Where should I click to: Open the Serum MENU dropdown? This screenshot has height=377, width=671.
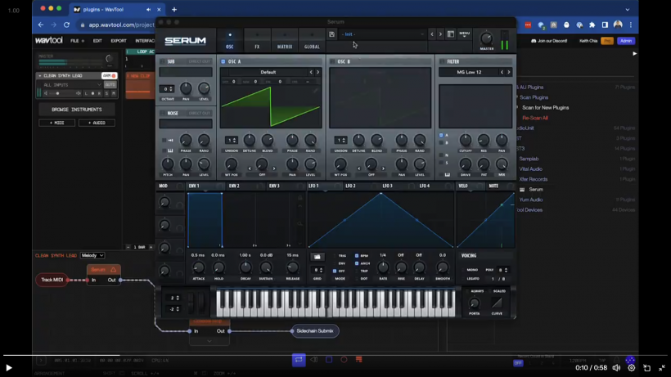(x=464, y=34)
